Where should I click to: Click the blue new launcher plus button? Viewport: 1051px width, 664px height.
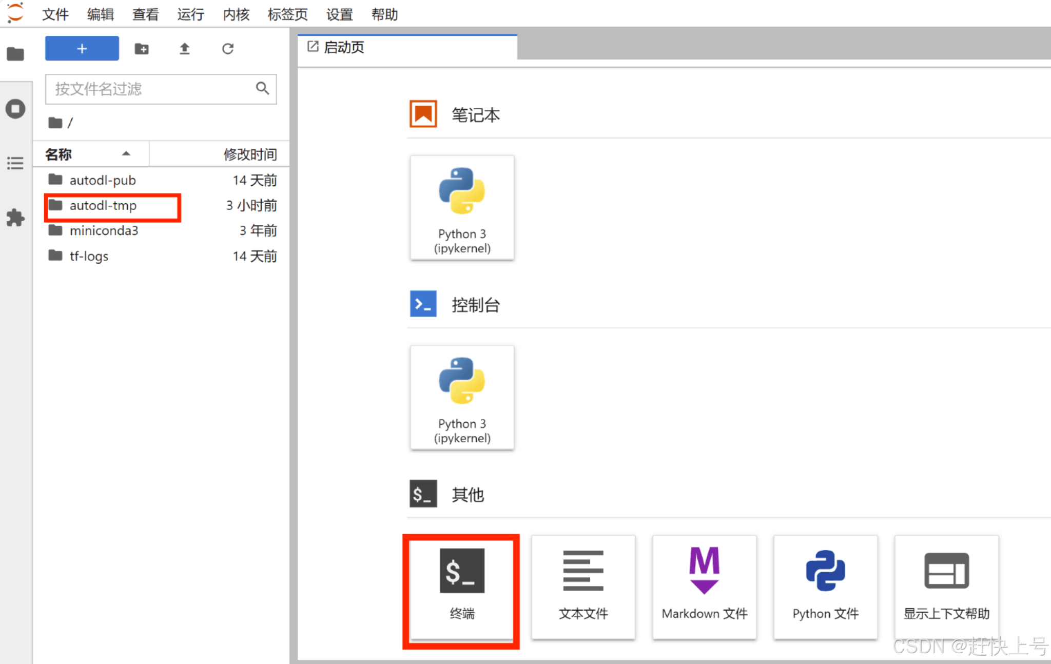click(x=82, y=49)
